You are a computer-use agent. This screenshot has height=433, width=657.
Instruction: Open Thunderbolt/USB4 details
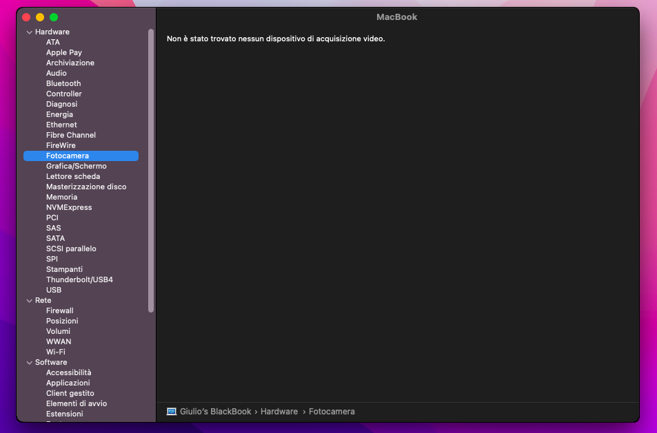pos(79,279)
